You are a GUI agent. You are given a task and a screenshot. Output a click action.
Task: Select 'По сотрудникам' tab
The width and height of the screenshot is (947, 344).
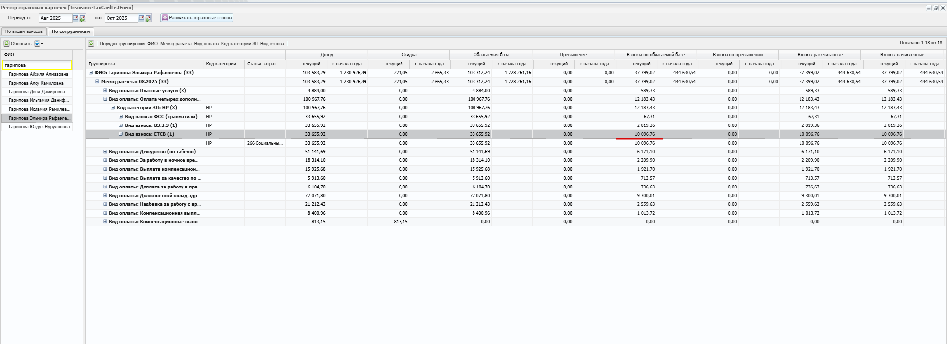tap(71, 31)
